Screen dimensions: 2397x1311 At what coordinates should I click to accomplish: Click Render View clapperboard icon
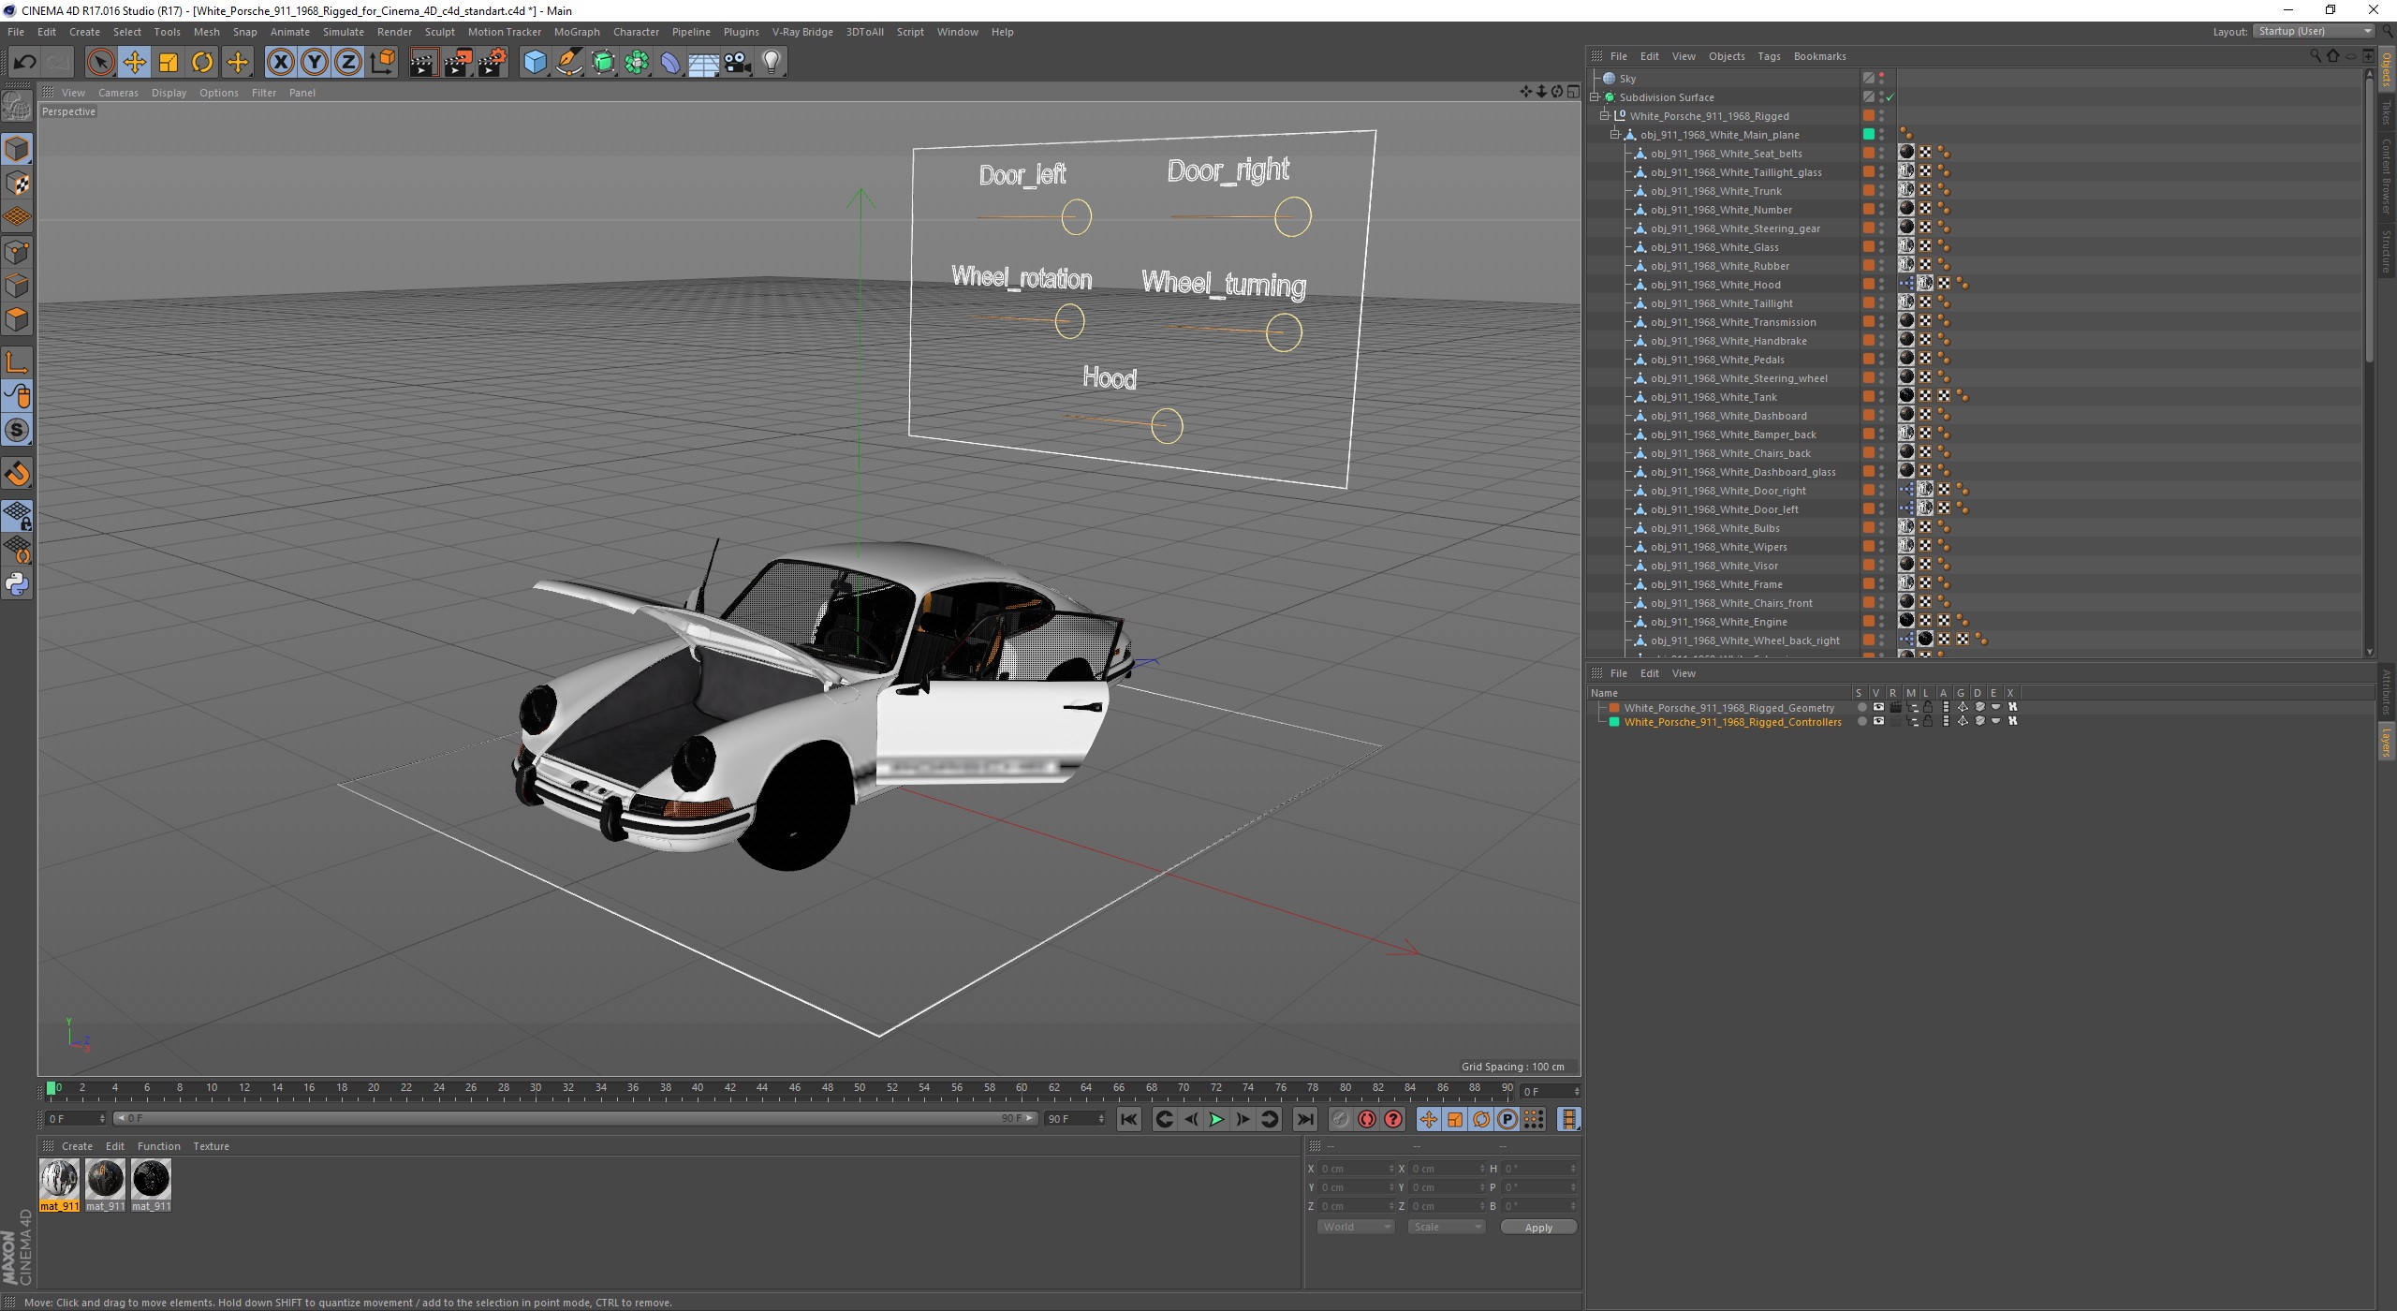click(x=423, y=63)
